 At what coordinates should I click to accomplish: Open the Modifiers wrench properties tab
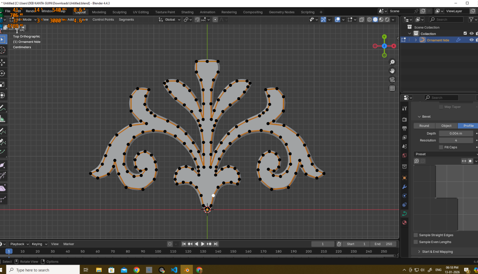[x=404, y=187]
